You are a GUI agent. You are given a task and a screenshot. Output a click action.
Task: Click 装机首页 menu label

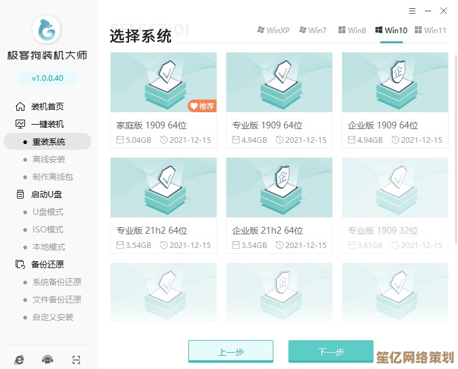click(x=48, y=107)
